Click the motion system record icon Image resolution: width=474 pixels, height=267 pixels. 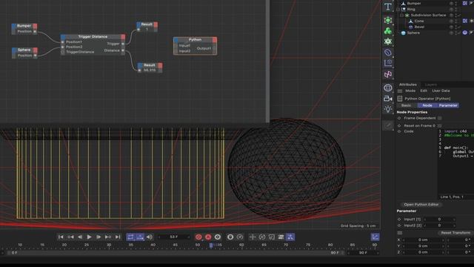230,237
